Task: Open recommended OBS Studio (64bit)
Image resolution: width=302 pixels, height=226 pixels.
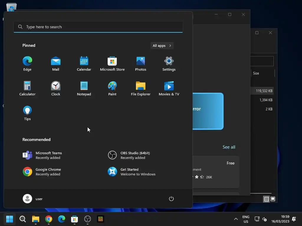Action: [129, 155]
